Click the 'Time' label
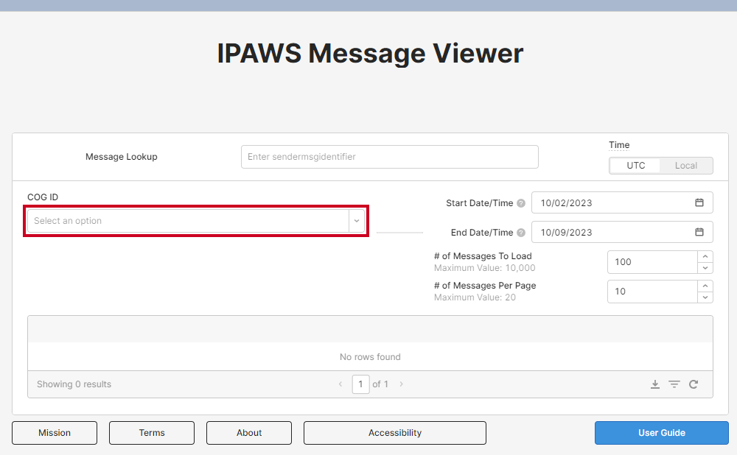The width and height of the screenshot is (737, 455). click(x=619, y=145)
